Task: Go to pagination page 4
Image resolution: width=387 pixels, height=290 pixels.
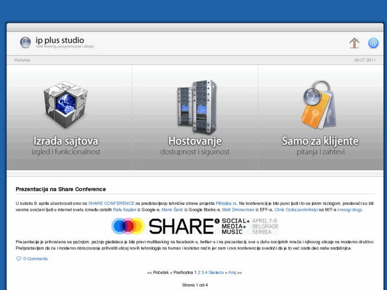Action: tap(206, 272)
